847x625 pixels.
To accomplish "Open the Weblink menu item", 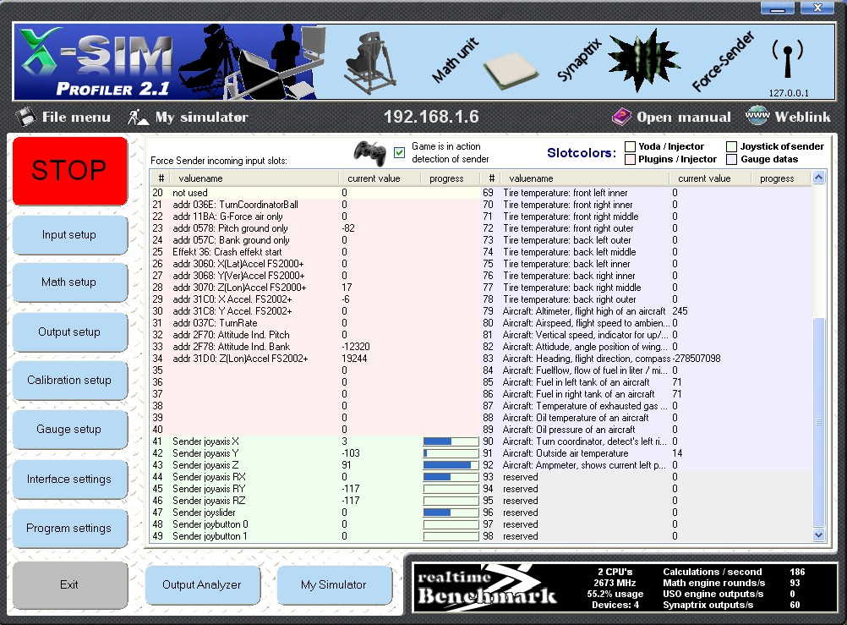I will pos(803,117).
